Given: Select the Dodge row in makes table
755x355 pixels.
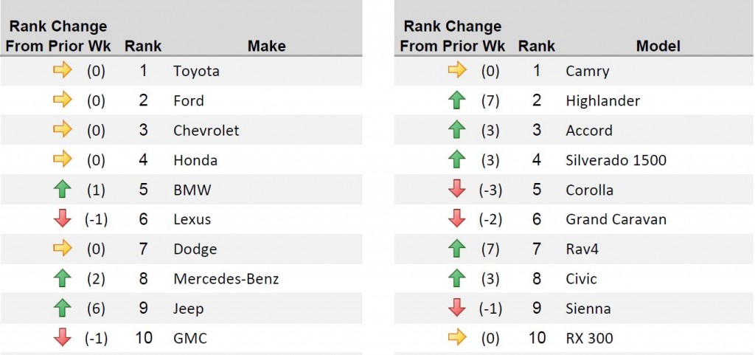Looking at the screenshot, I should coord(181,249).
